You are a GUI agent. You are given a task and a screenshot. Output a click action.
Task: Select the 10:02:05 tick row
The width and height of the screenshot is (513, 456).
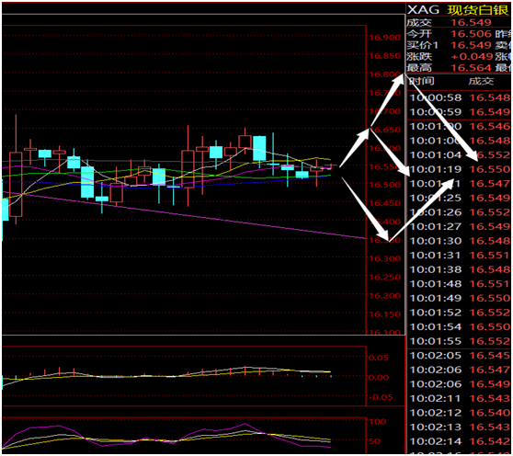point(460,355)
